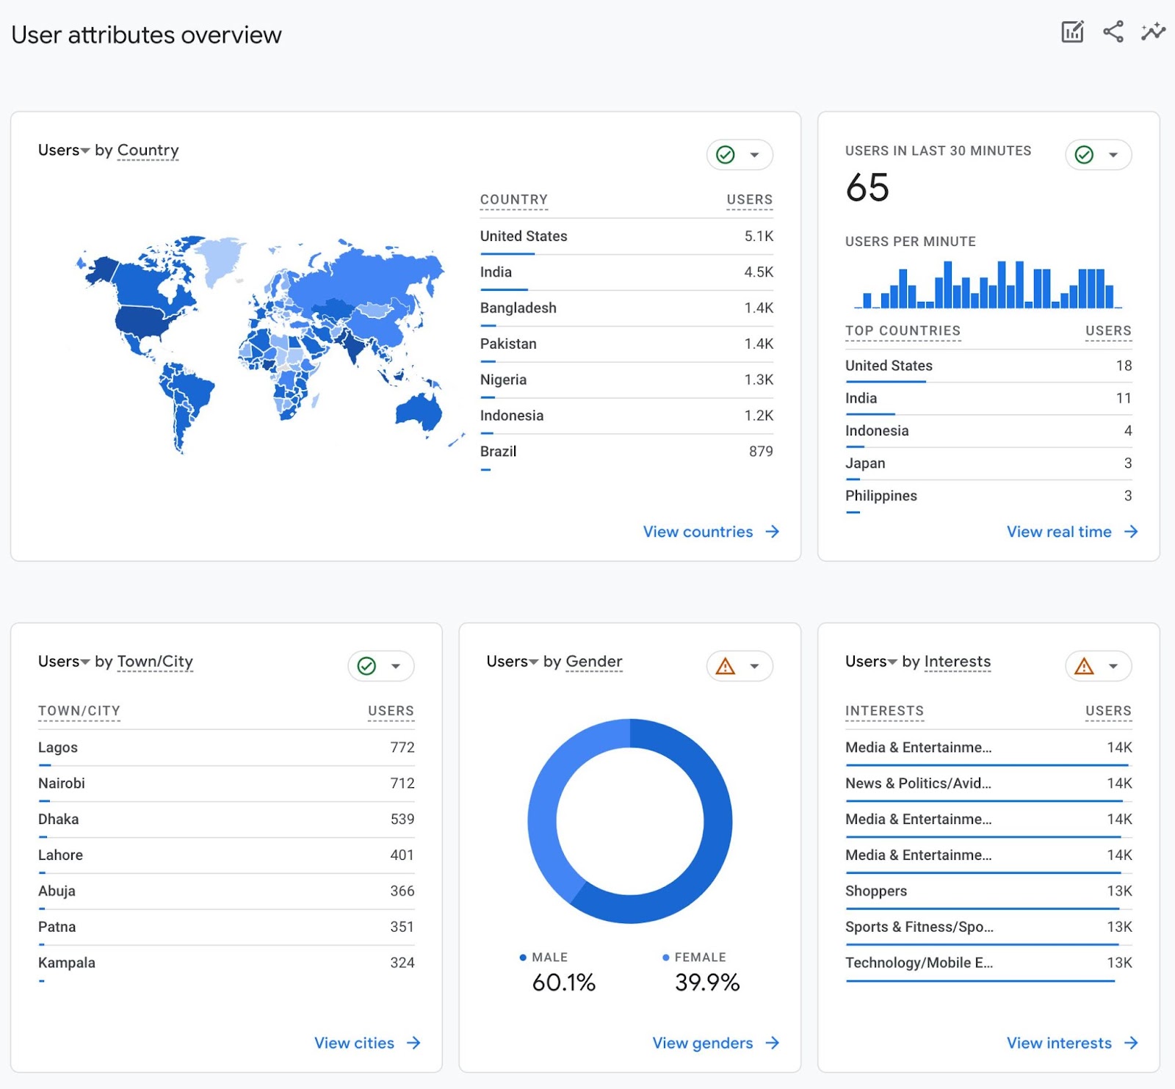Click the green data-quality icon on Users by Country

726,154
